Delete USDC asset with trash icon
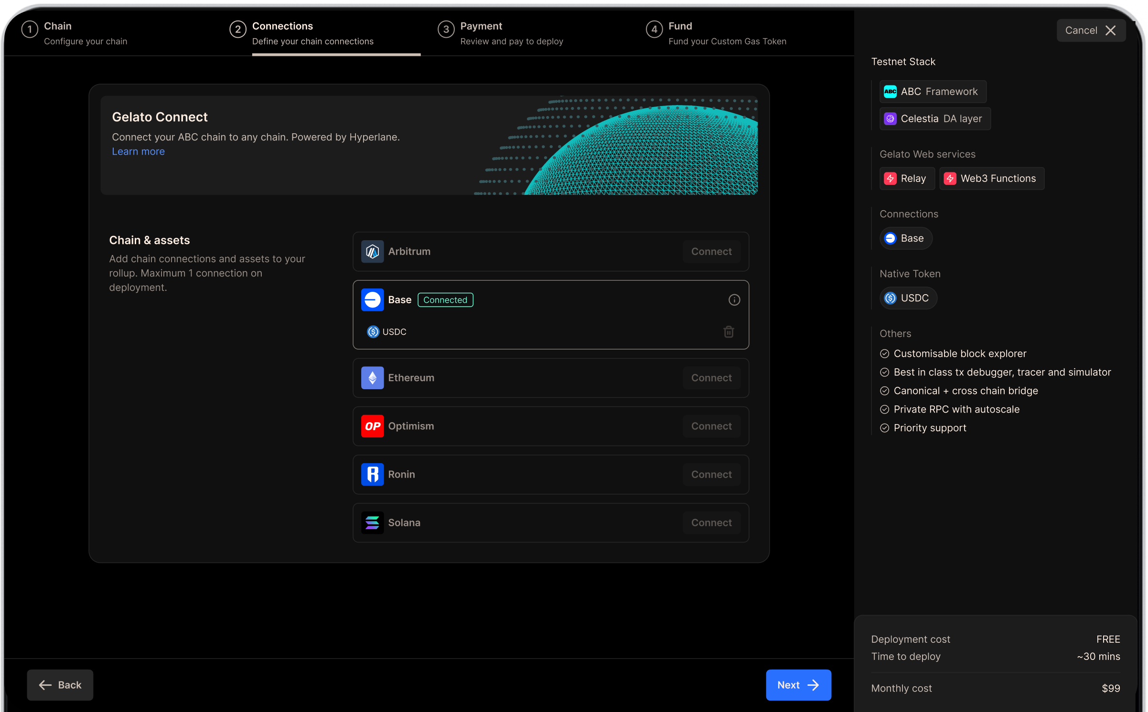Image resolution: width=1148 pixels, height=712 pixels. pyautogui.click(x=729, y=331)
